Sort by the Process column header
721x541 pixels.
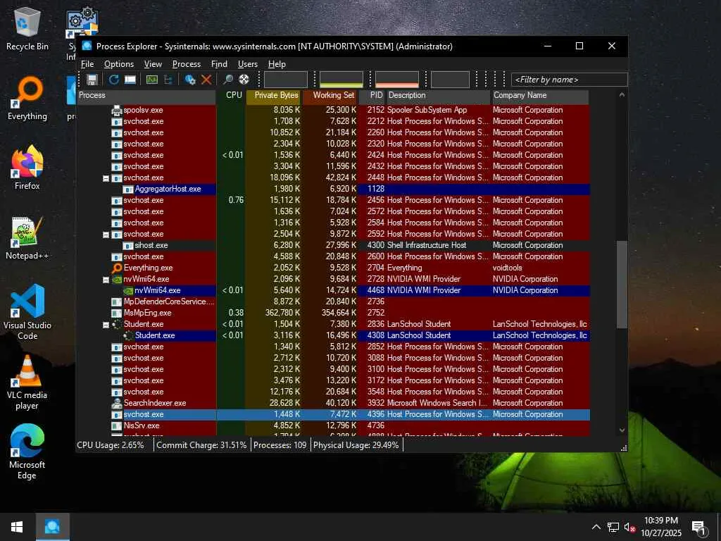point(146,95)
